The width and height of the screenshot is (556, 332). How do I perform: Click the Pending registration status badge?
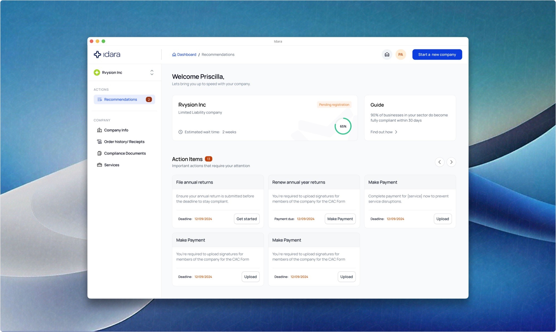click(x=334, y=105)
